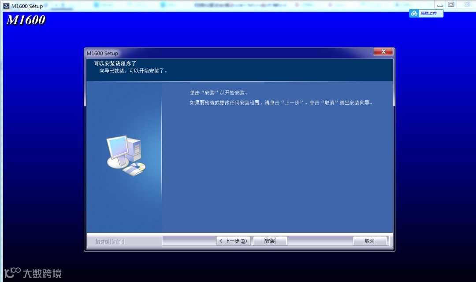
Task: Click the heading 可以安装该程序了
Action: click(x=115, y=64)
